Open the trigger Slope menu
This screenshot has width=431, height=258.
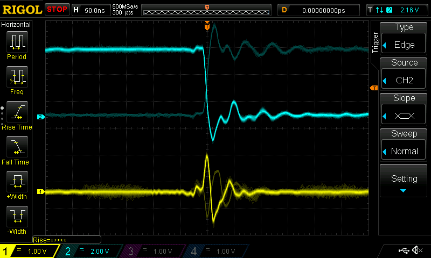(x=404, y=110)
